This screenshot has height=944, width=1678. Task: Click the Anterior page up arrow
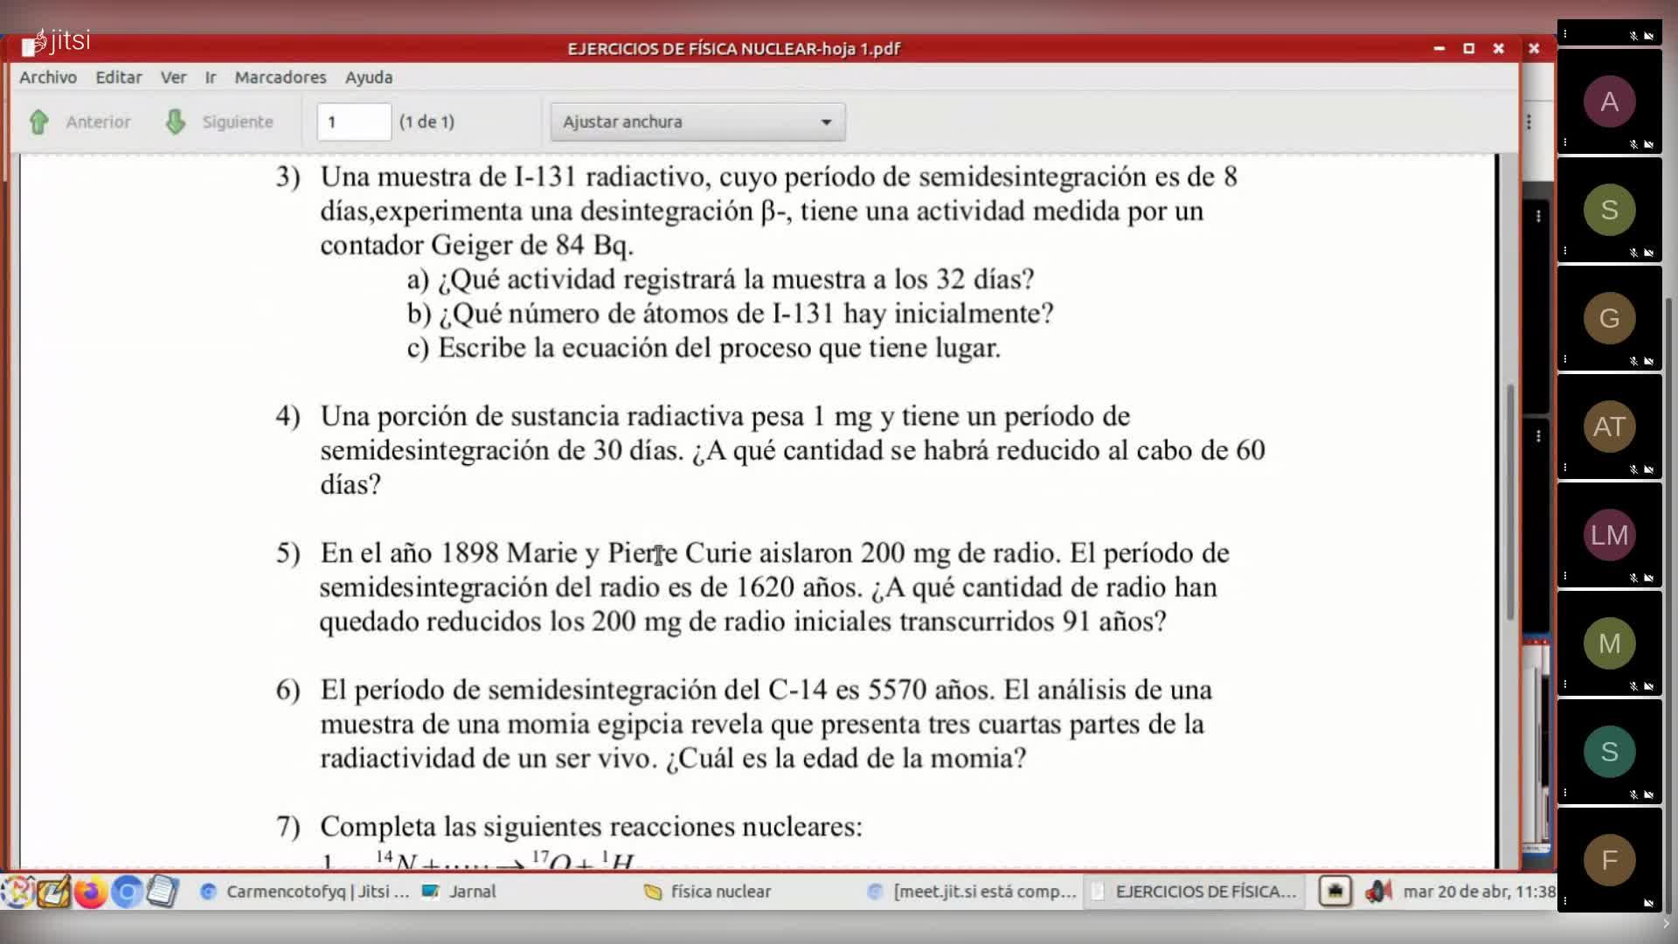coord(38,122)
